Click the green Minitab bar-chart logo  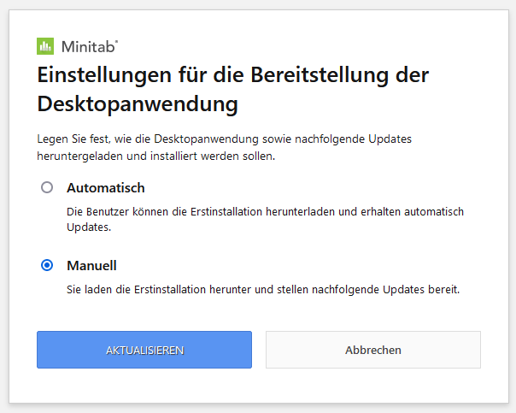click(45, 46)
